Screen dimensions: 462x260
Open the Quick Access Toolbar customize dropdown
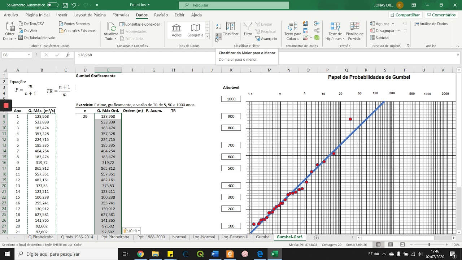[97, 5]
